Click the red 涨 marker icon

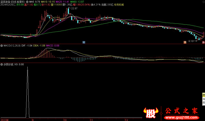click(203, 42)
